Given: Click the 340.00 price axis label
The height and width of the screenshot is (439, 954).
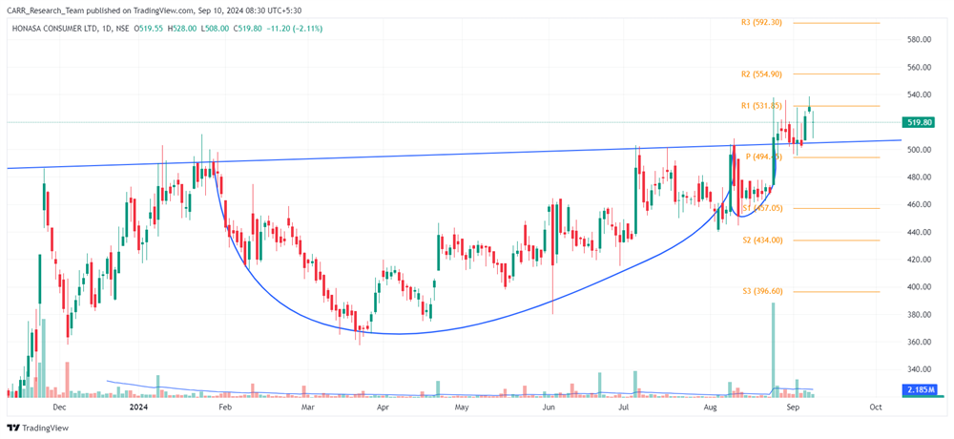Looking at the screenshot, I should tap(921, 369).
